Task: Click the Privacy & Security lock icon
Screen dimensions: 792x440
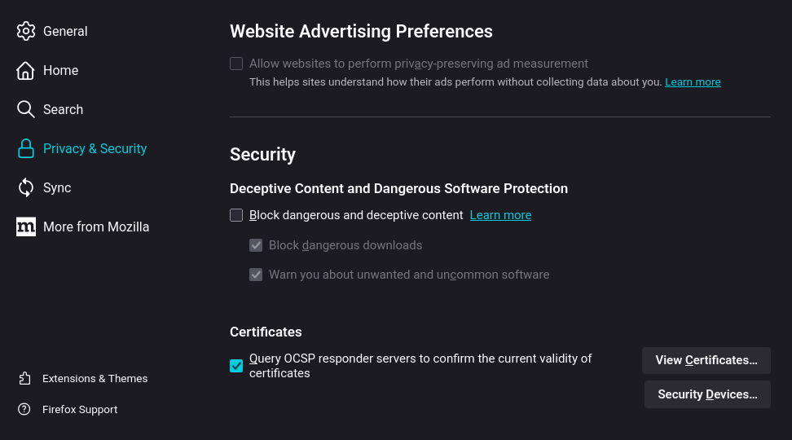Action: [x=26, y=148]
